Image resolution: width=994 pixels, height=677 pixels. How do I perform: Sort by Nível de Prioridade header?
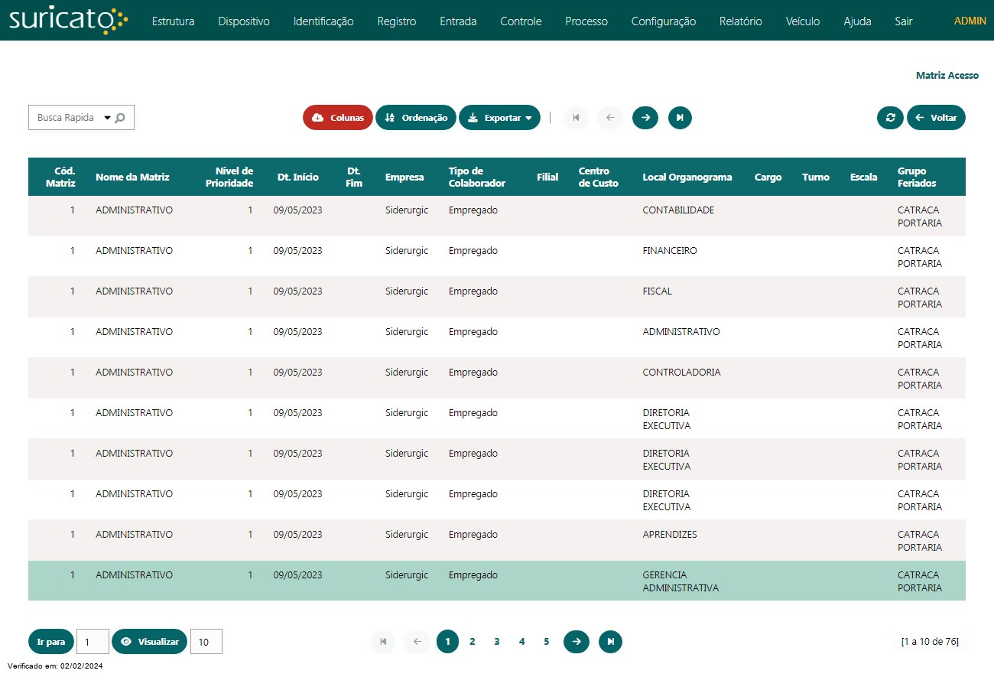(229, 177)
